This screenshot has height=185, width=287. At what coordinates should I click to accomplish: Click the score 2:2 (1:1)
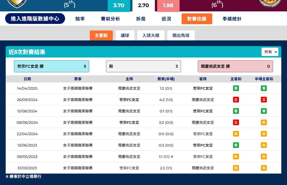point(166,168)
